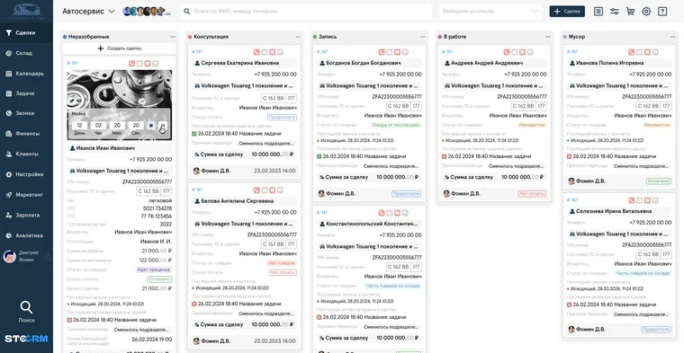Open Звонки from the sidebar

(x=26, y=113)
